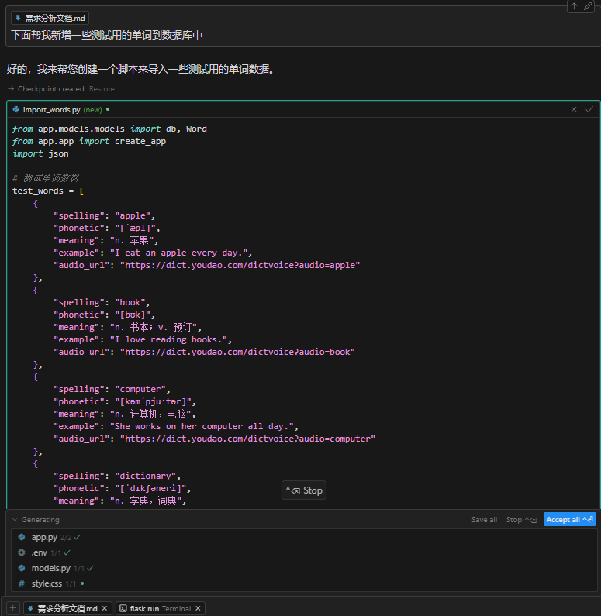The image size is (601, 616).
Task: Click Stop in the Generating bar
Action: 521,519
